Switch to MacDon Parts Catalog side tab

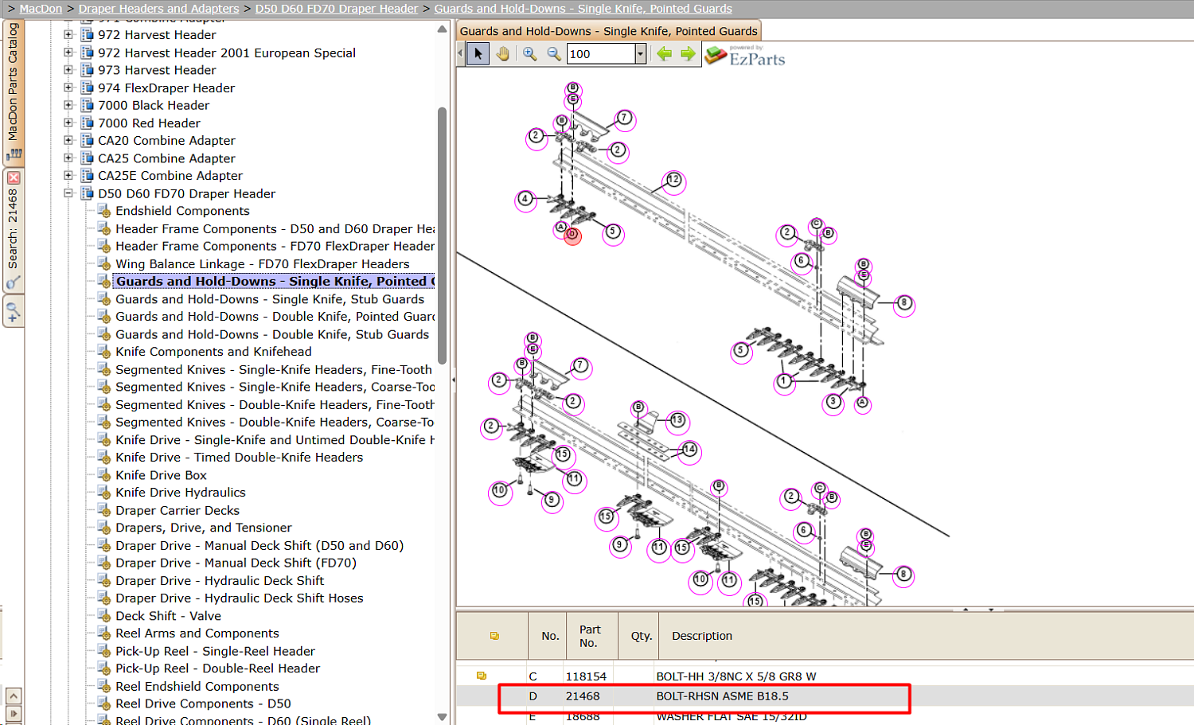(x=13, y=92)
